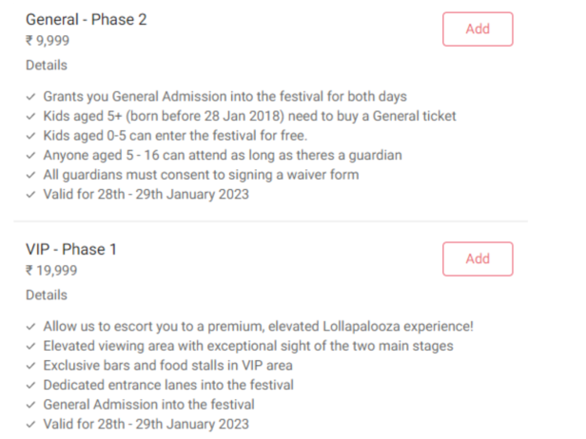The width and height of the screenshot is (586, 439).
Task: Click checkmark beside Exclusive bars and food stalls
Action: [31, 366]
